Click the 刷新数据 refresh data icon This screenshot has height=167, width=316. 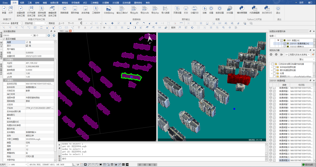coord(64,8)
